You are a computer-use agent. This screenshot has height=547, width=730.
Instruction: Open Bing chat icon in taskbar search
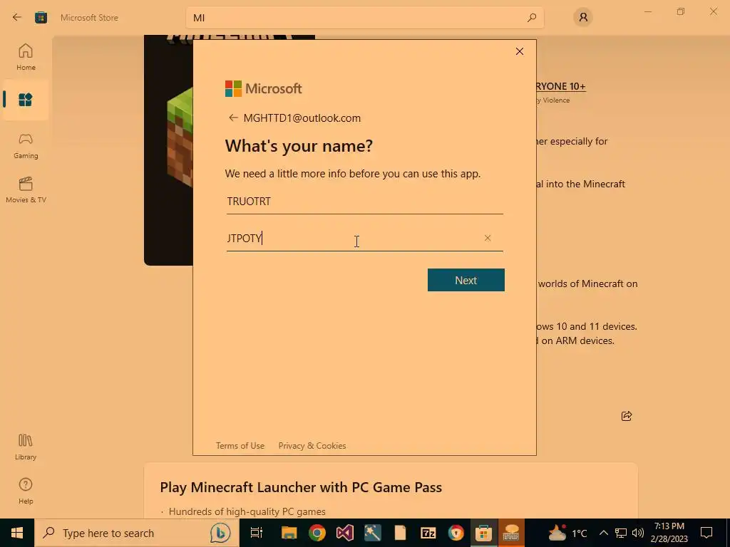(220, 533)
